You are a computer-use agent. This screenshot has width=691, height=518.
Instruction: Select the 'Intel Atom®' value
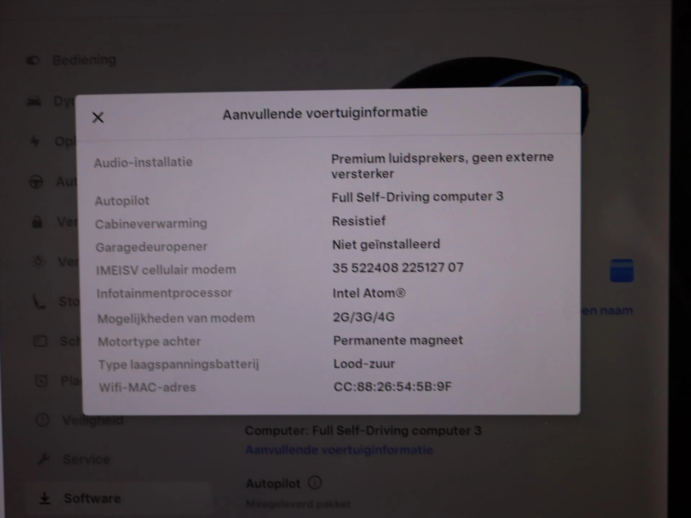(x=369, y=293)
